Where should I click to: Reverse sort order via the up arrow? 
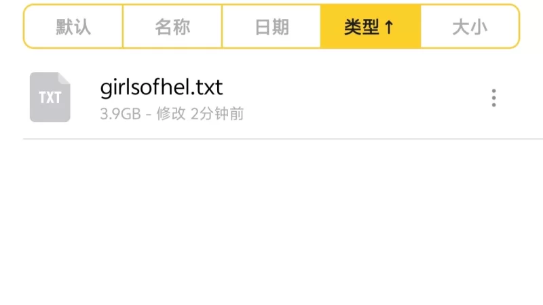click(x=389, y=27)
